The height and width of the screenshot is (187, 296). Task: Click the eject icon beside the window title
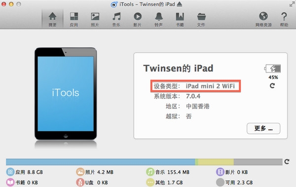180,4
